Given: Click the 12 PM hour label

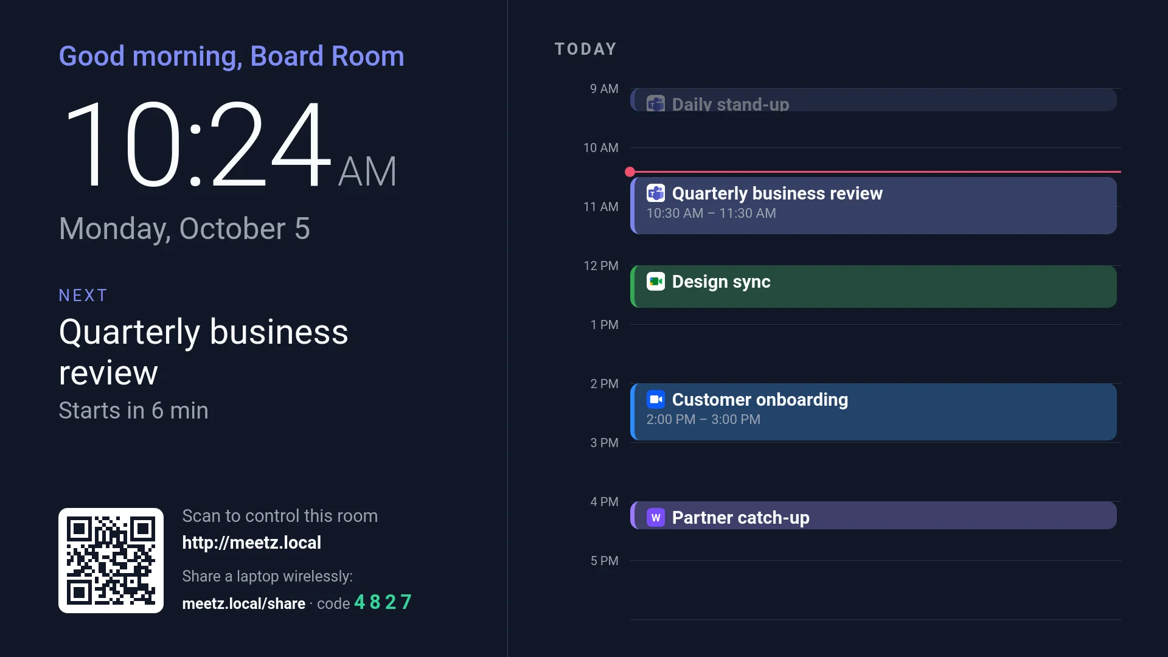Looking at the screenshot, I should pyautogui.click(x=600, y=266).
